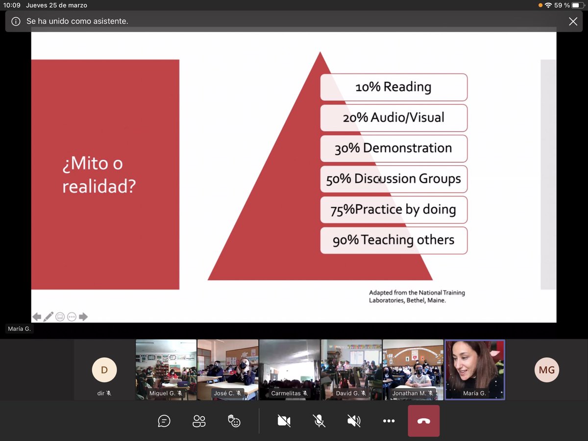Click the '30% Demonstration' box
588x441 pixels.
pyautogui.click(x=394, y=148)
